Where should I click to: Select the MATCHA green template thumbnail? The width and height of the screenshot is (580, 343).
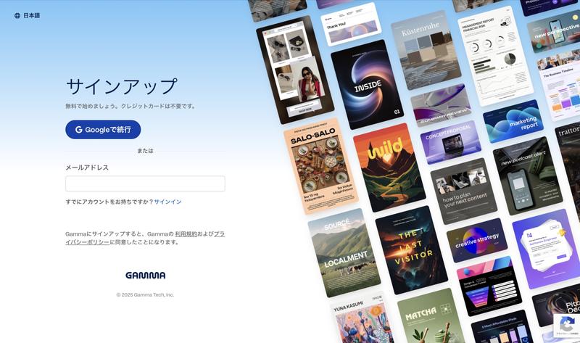[x=431, y=316]
